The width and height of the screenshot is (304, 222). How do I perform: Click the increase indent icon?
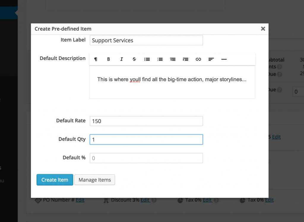185,59
